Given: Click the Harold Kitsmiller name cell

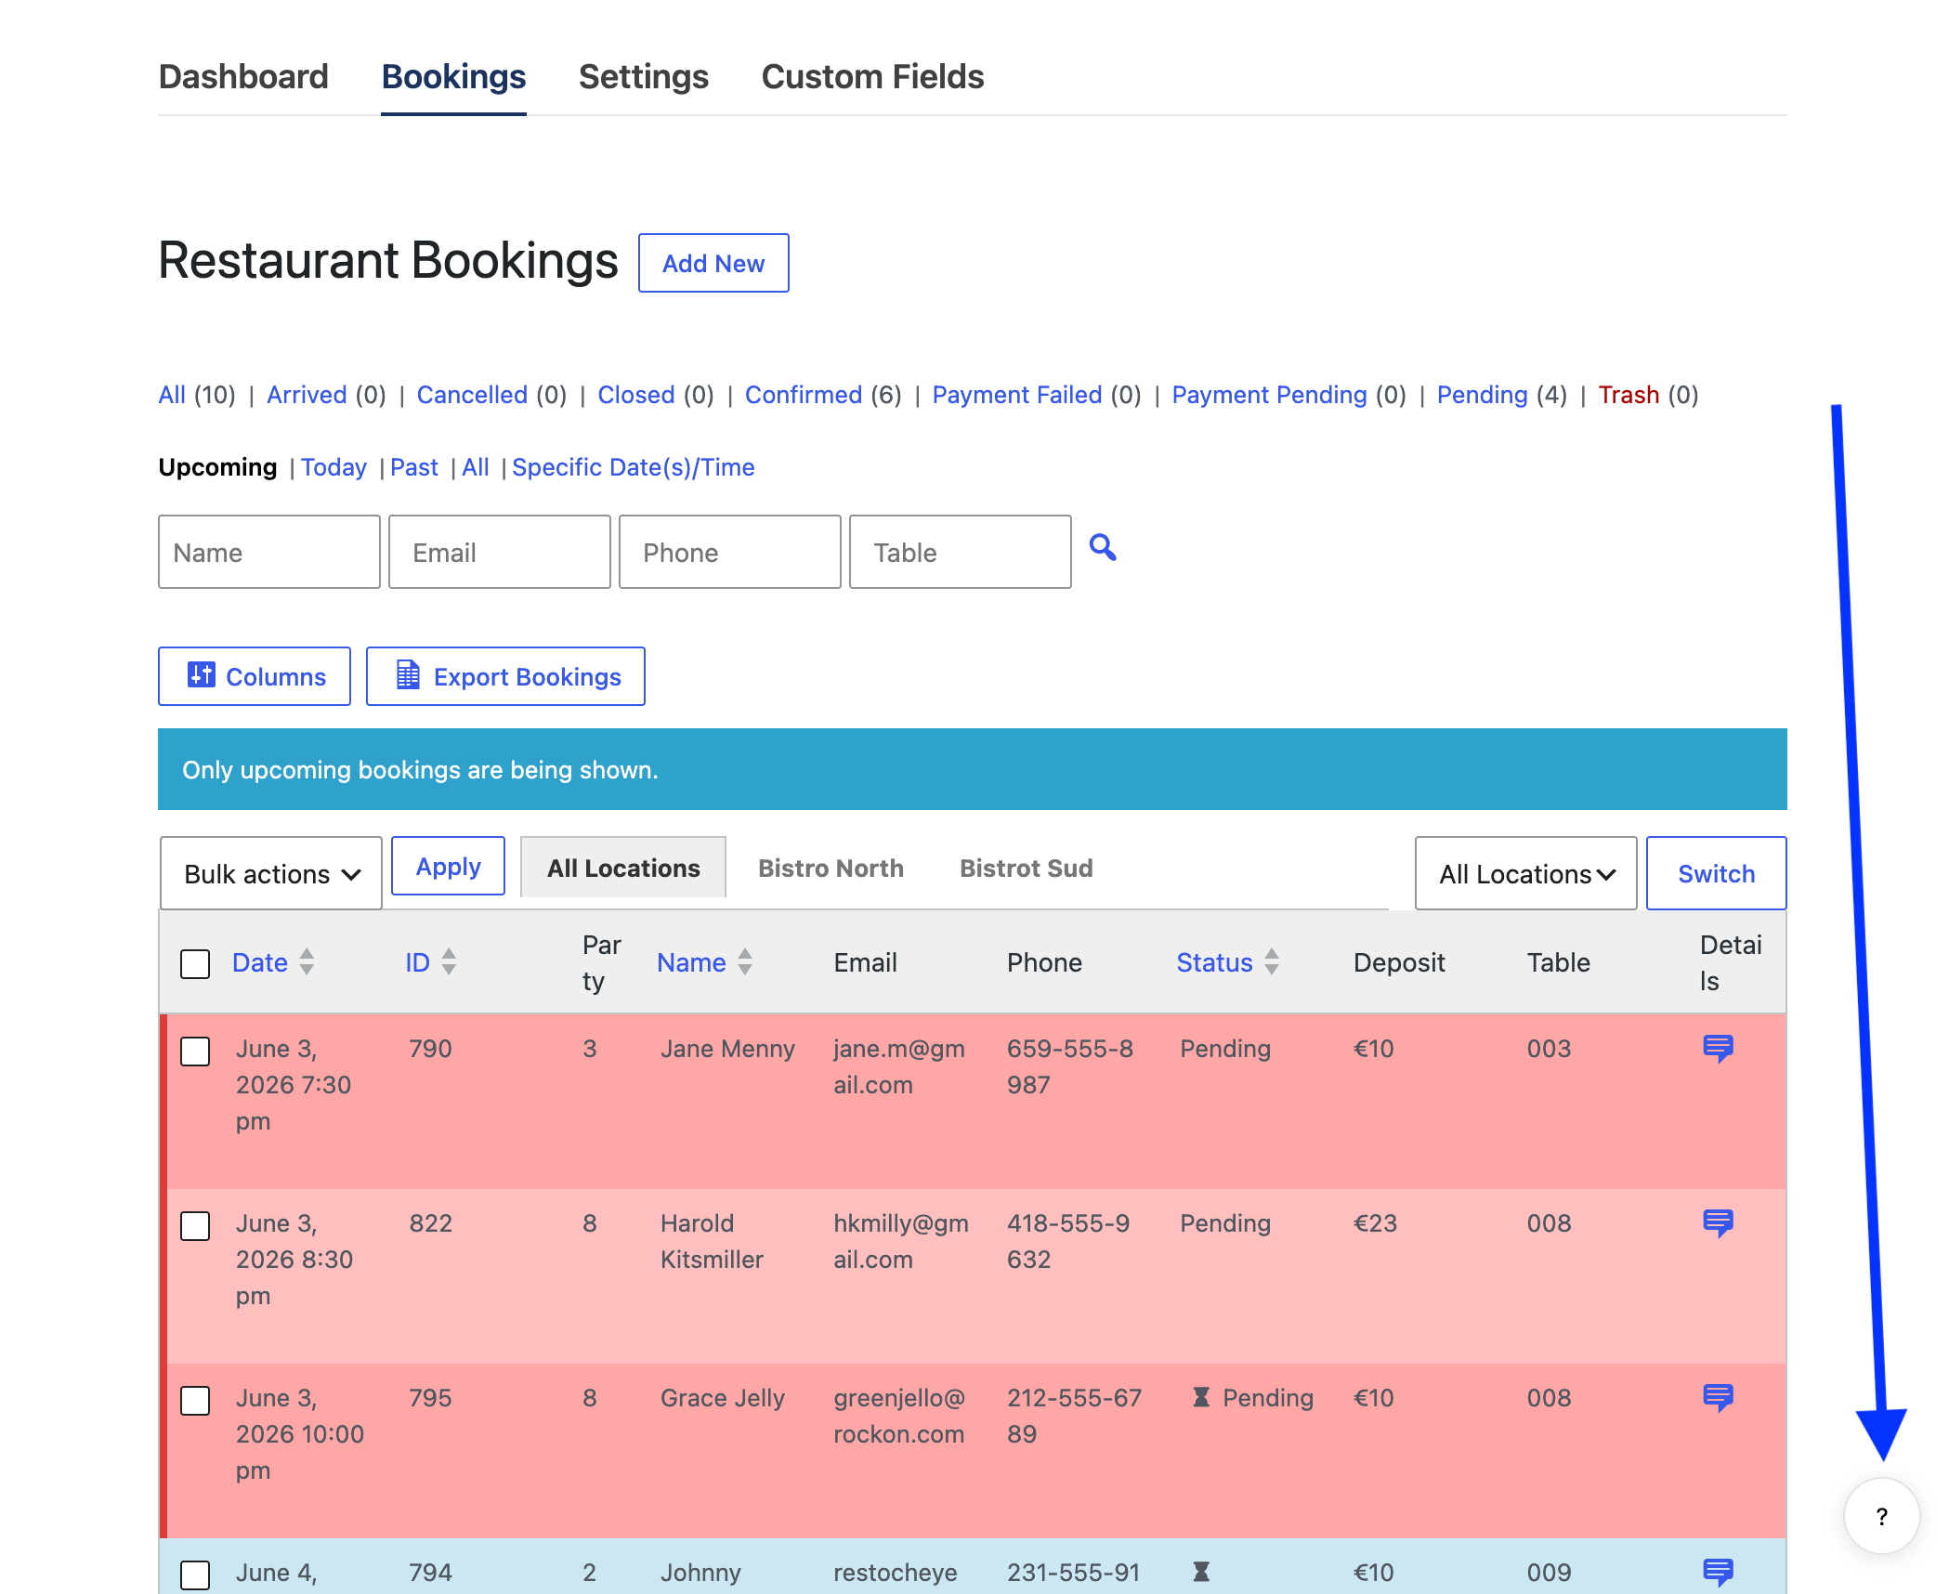Looking at the screenshot, I should pyautogui.click(x=712, y=1241).
